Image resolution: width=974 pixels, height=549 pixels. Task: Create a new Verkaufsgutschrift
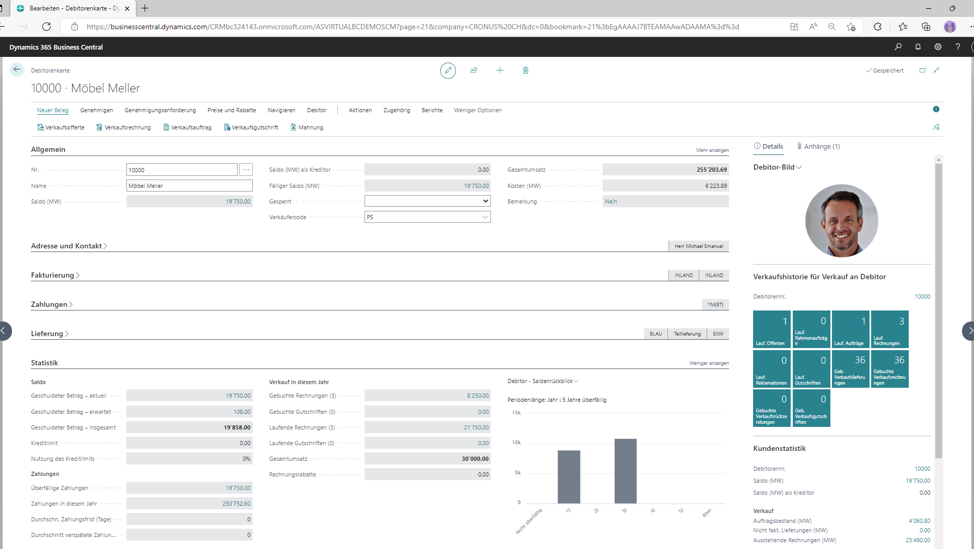coord(251,127)
